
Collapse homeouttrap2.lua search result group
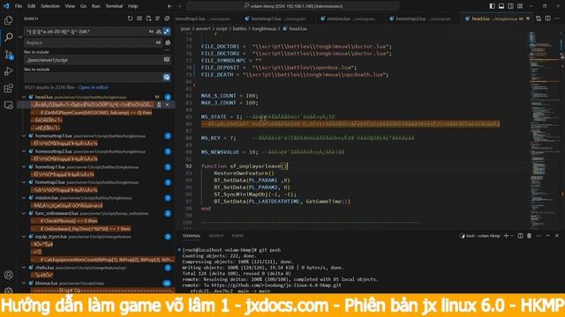24,151
